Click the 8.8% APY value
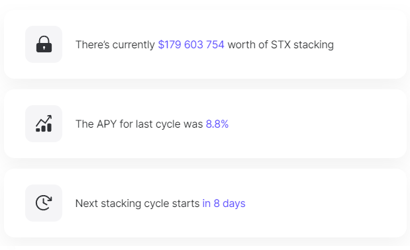Image resolution: width=410 pixels, height=250 pixels. click(217, 124)
